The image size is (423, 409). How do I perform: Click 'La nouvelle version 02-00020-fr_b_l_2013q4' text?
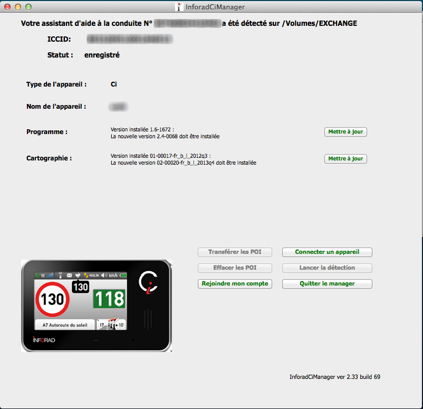[184, 163]
